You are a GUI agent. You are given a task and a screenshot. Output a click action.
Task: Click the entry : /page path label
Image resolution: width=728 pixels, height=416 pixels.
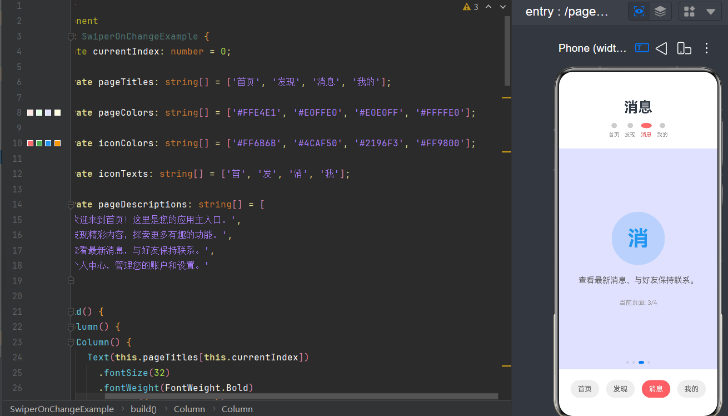pos(567,12)
